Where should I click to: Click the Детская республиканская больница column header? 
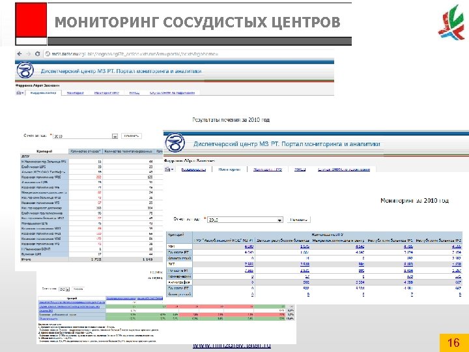click(x=283, y=241)
